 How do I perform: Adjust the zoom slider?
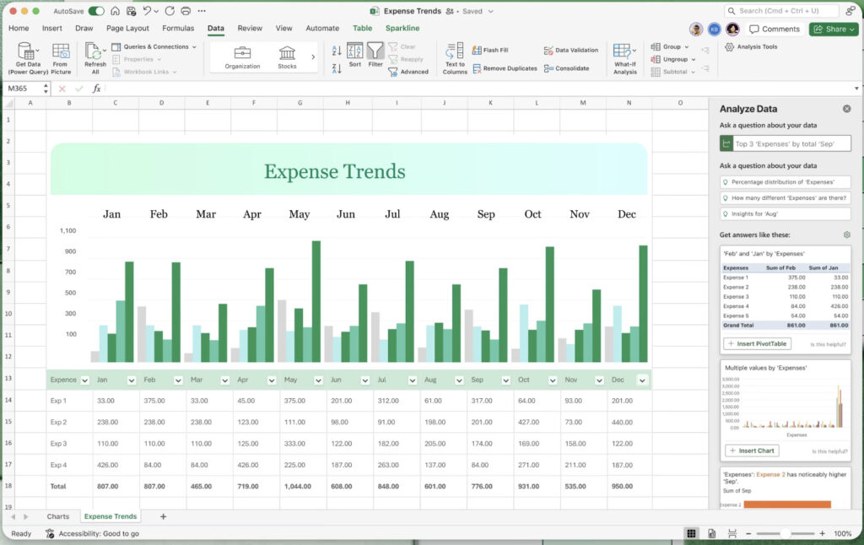787,533
